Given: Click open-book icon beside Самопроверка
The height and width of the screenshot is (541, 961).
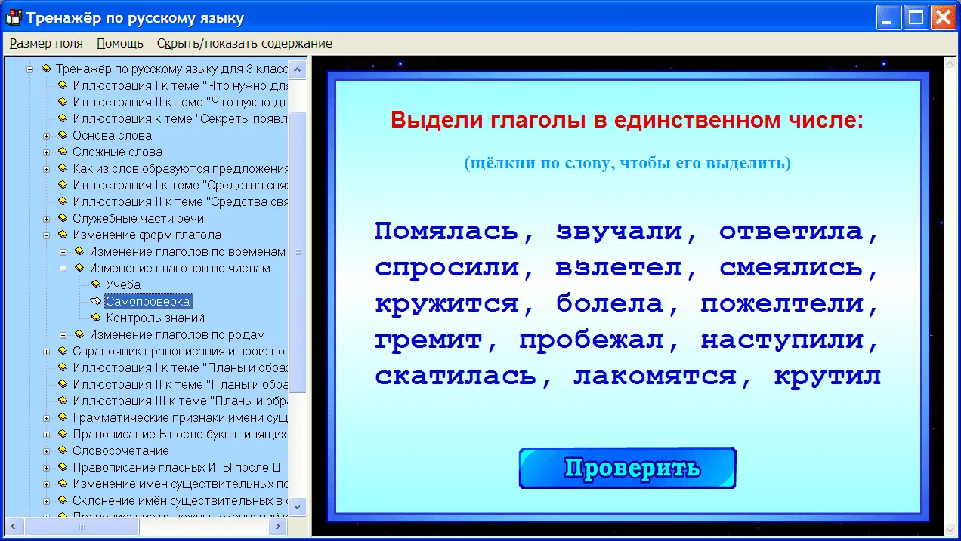Looking at the screenshot, I should [95, 301].
